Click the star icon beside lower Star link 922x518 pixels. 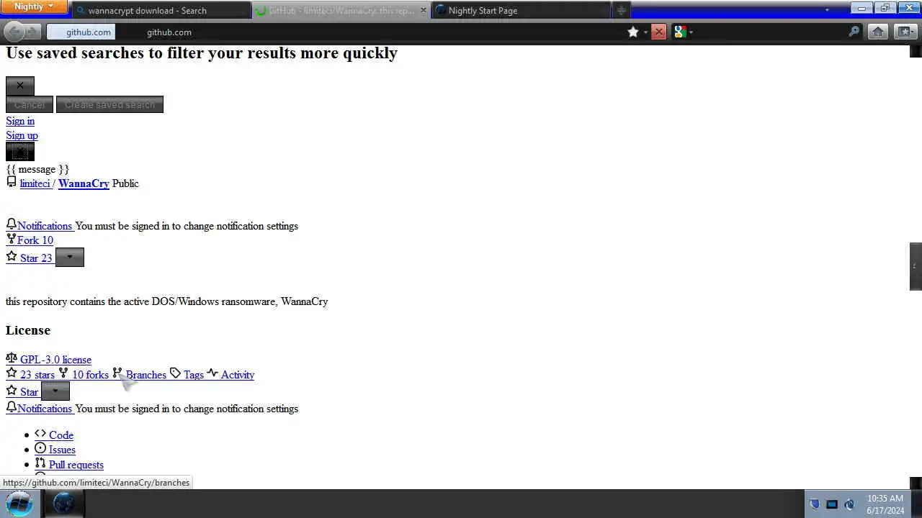pos(12,391)
